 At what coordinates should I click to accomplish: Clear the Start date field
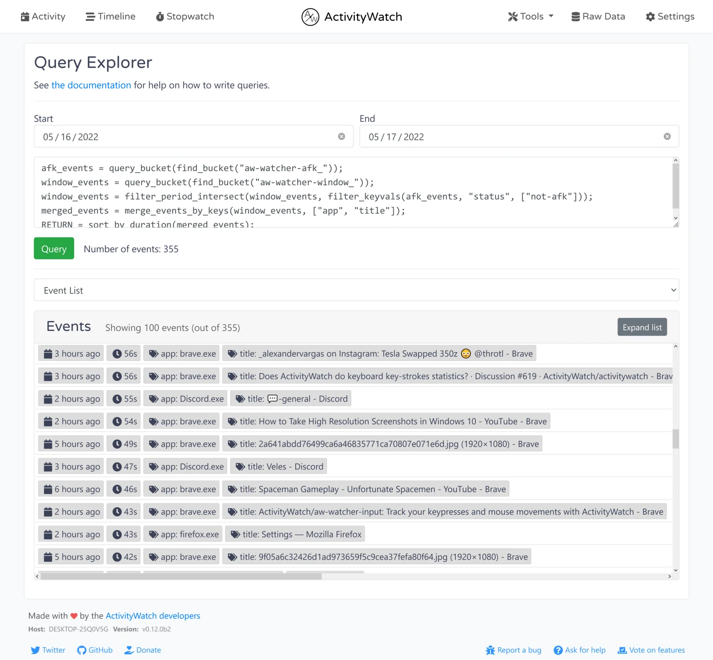[341, 137]
